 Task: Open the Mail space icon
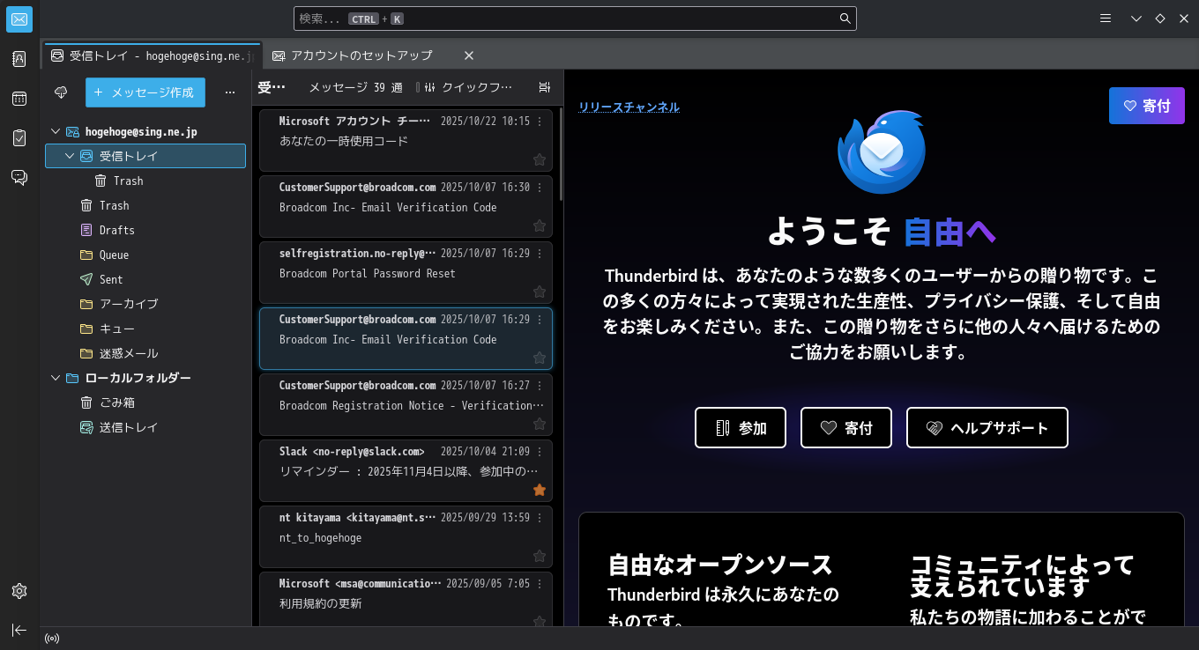click(x=19, y=19)
